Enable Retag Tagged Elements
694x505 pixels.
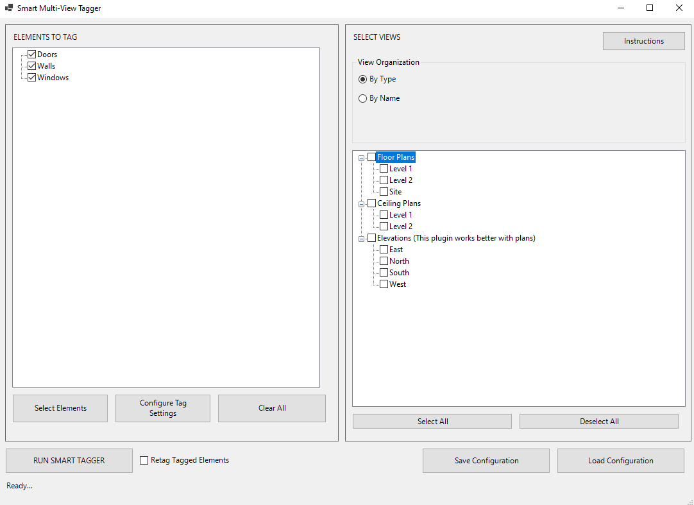point(144,460)
